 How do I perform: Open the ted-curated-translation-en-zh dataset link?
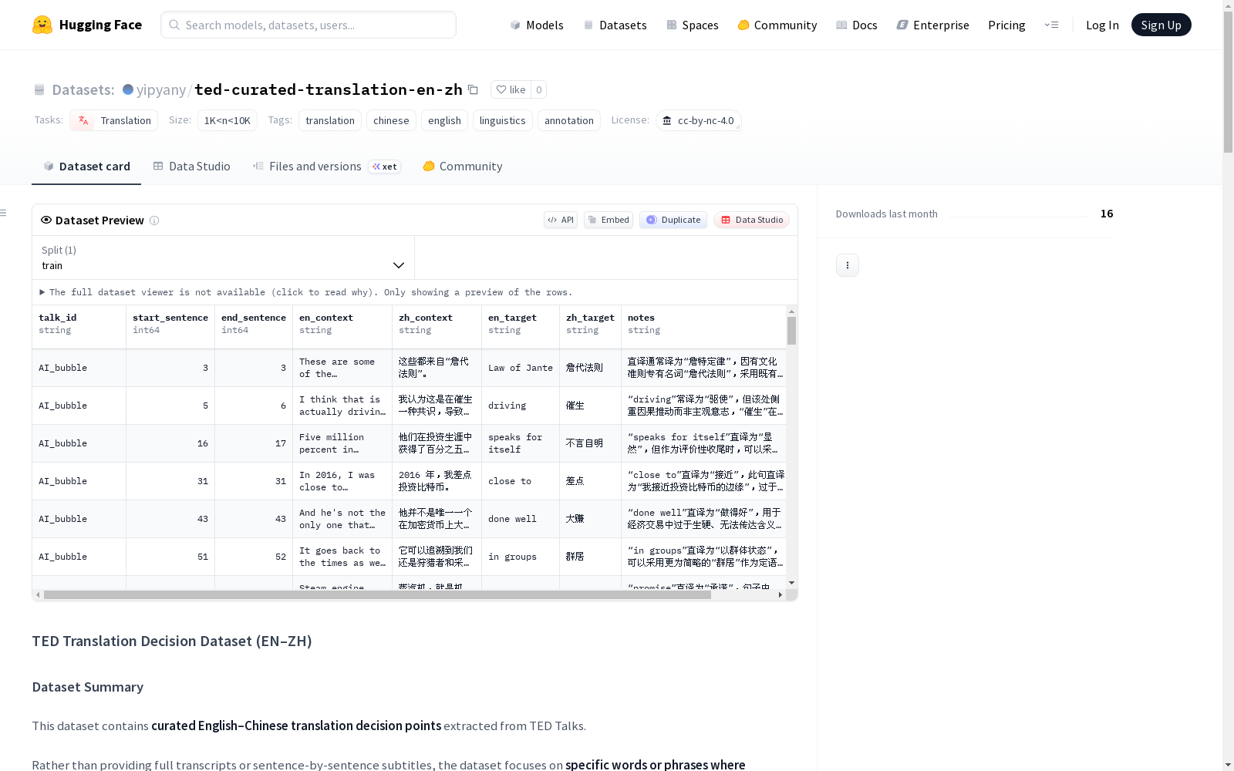329,89
